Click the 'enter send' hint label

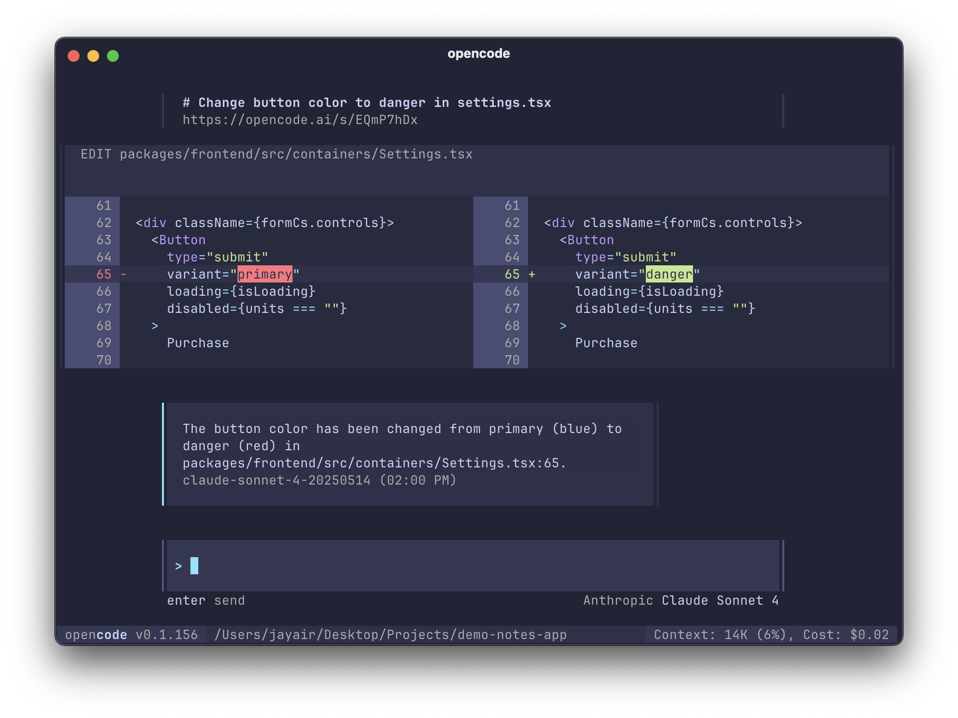click(206, 600)
